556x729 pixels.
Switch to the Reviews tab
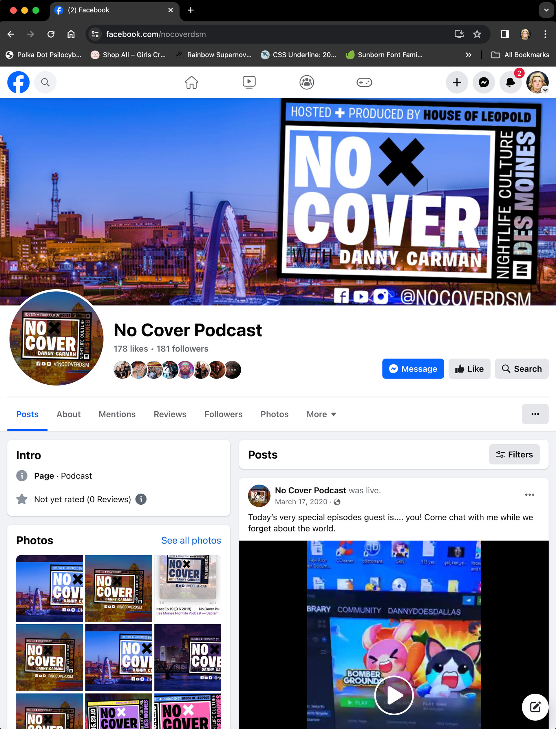click(x=170, y=414)
